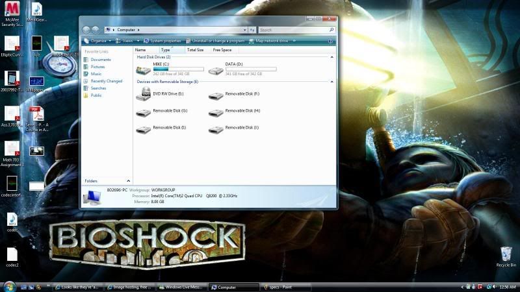Click the search magnifier icon
Screen dimensions: 520x292
tap(331, 30)
